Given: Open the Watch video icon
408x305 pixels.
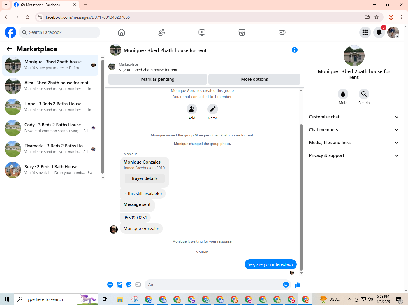Looking at the screenshot, I should click(202, 32).
